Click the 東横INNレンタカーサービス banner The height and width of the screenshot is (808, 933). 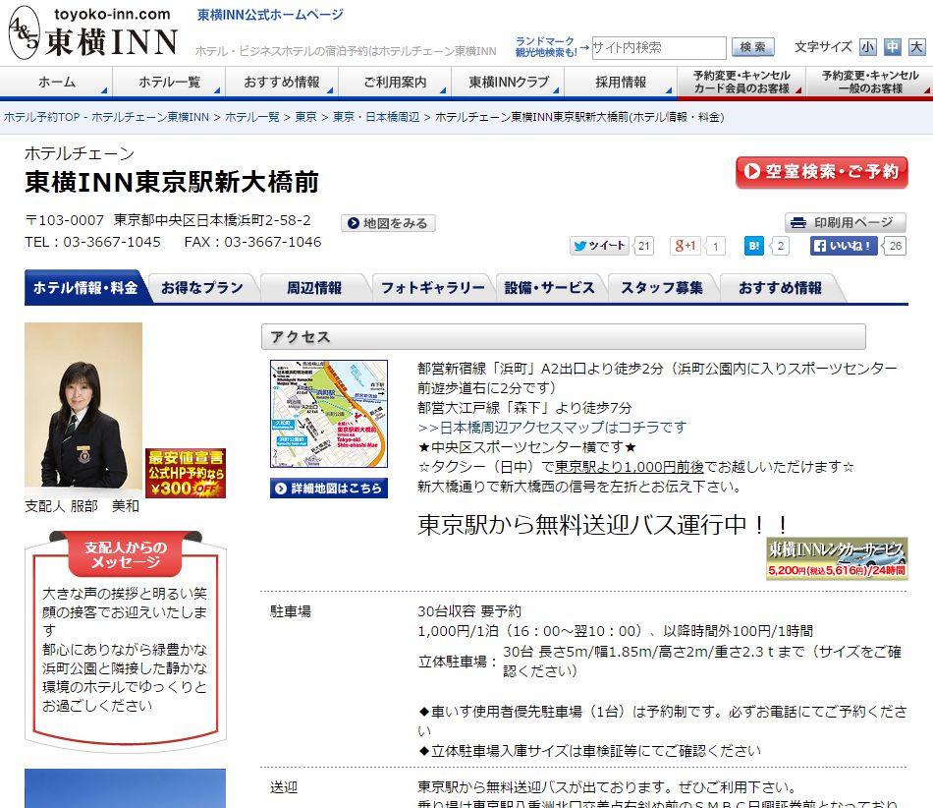(837, 558)
